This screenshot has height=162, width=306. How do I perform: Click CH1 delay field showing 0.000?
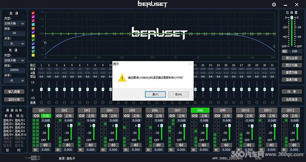(x=46, y=150)
